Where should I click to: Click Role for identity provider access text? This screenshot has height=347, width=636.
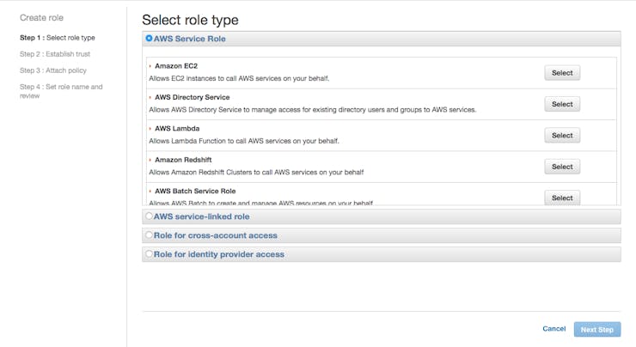(x=219, y=254)
